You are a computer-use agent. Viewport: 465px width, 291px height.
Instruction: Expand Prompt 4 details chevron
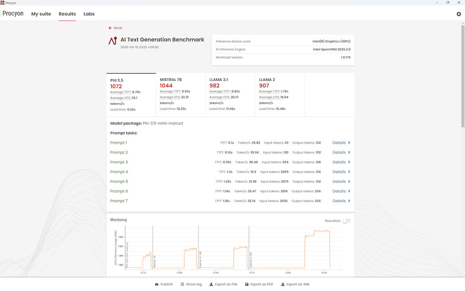click(349, 172)
